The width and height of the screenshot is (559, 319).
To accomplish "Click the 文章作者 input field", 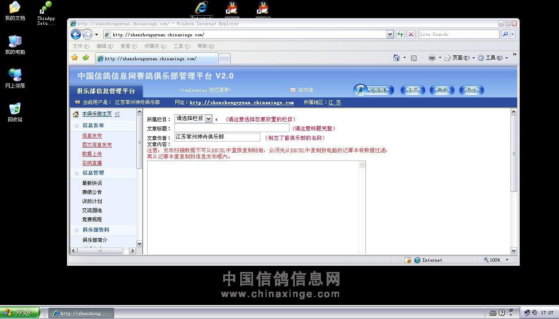I will [x=217, y=137].
